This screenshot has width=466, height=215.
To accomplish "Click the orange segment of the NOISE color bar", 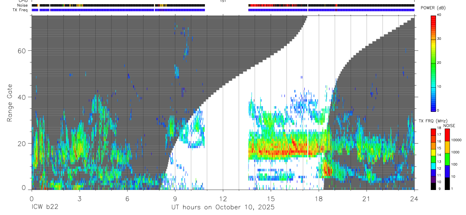I will click(447, 147).
